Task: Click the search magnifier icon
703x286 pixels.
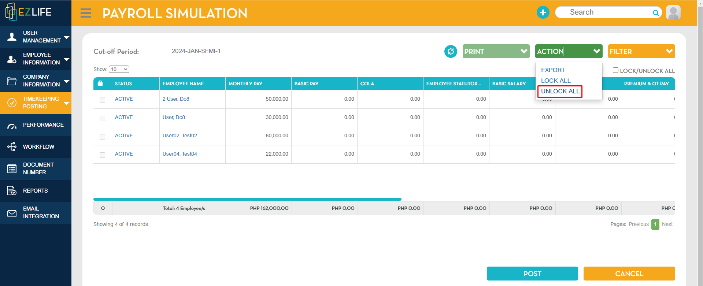Action: click(656, 13)
